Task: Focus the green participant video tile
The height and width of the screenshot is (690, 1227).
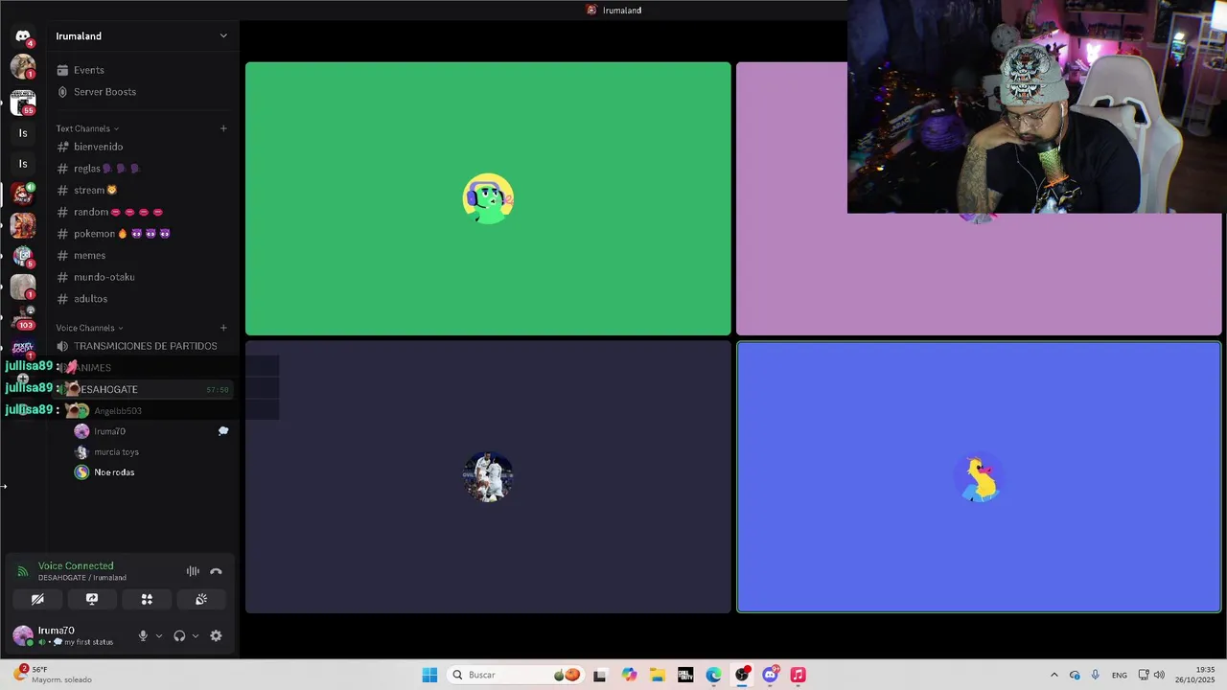Action: coord(488,198)
